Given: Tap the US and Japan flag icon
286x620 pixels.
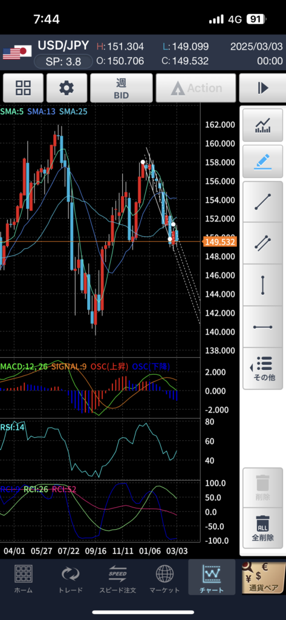Looking at the screenshot, I should pos(17,52).
